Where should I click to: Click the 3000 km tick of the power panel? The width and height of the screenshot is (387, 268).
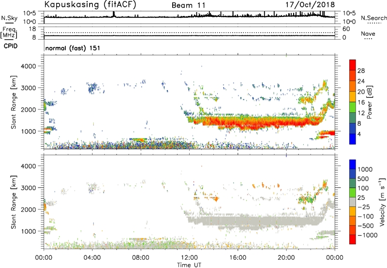29,88
